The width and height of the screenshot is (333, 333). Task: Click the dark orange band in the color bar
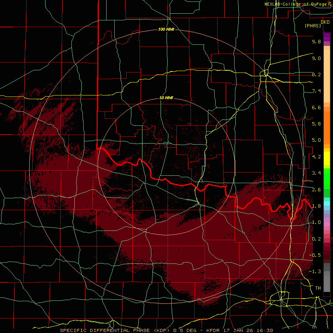(327, 127)
